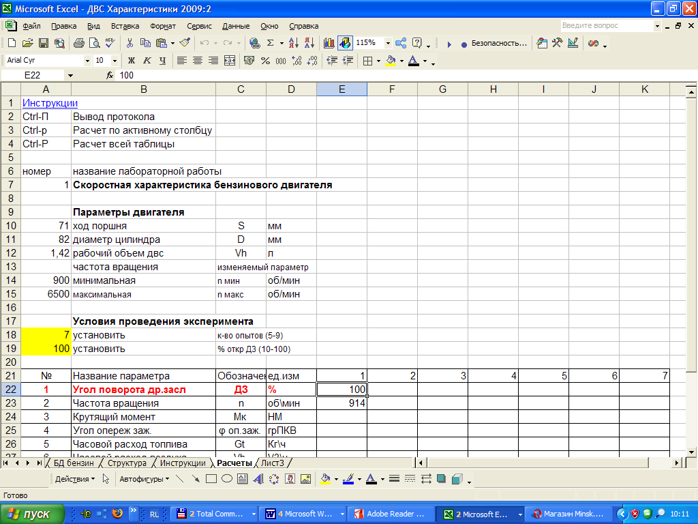Open Chart Wizard icon
Viewport: 698px width, 524px height.
pyautogui.click(x=329, y=43)
